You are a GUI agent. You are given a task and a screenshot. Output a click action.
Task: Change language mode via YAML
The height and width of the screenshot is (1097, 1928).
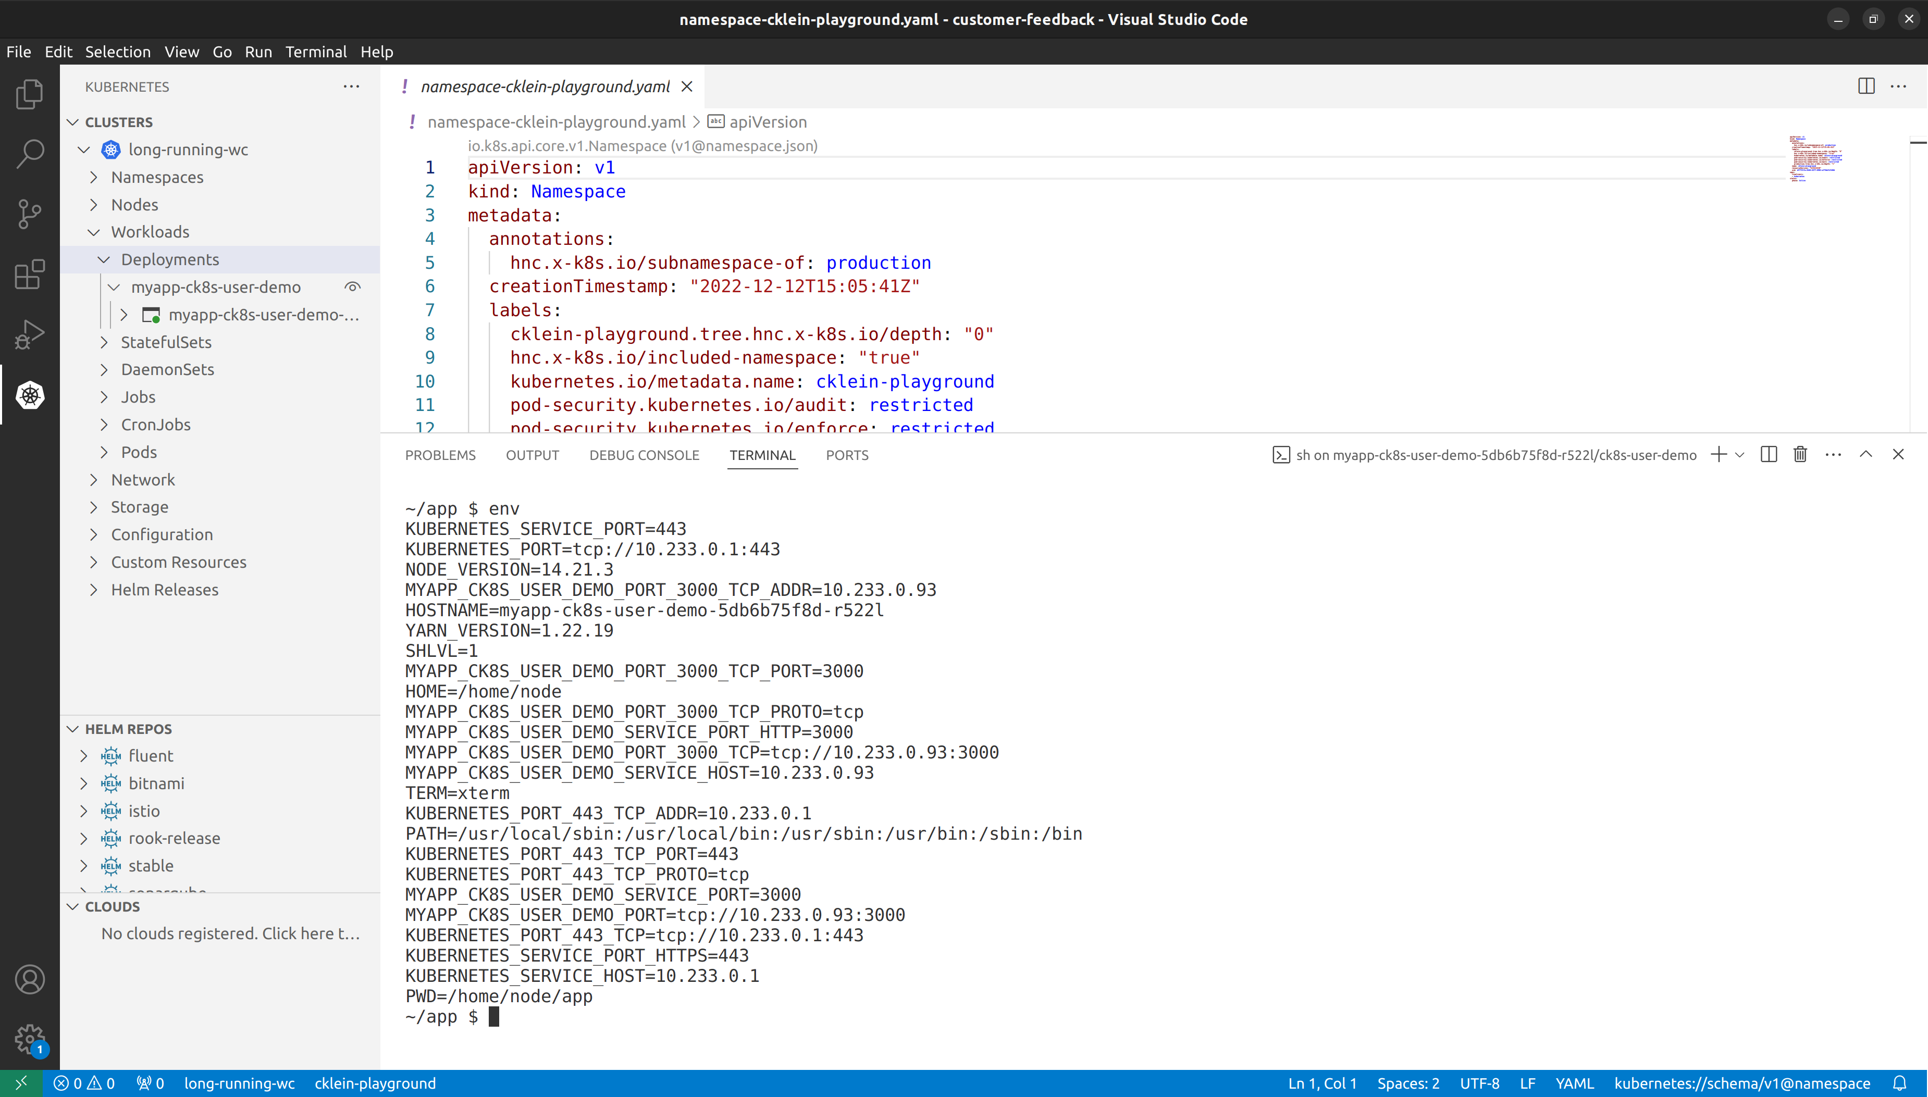(1574, 1083)
